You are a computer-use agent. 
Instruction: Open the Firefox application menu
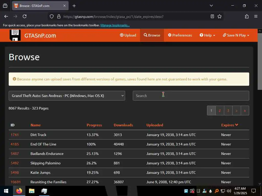(x=256, y=16)
